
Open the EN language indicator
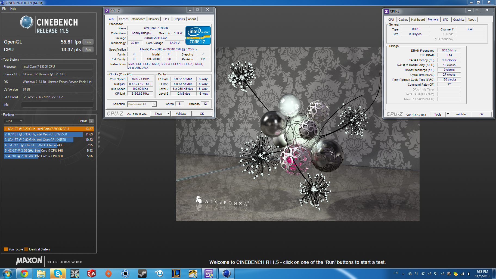click(395, 273)
